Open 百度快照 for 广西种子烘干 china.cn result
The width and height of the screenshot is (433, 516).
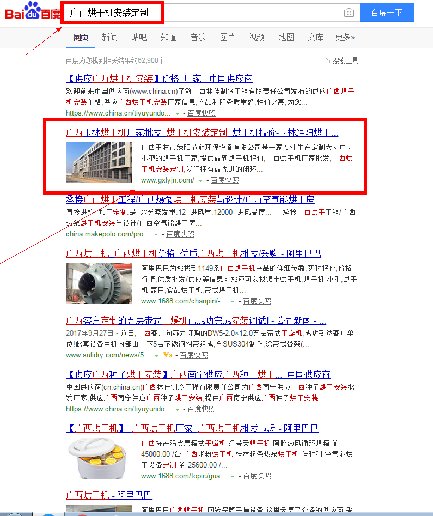tap(202, 409)
